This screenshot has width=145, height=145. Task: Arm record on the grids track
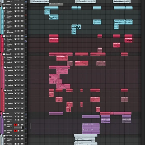[16, 113]
